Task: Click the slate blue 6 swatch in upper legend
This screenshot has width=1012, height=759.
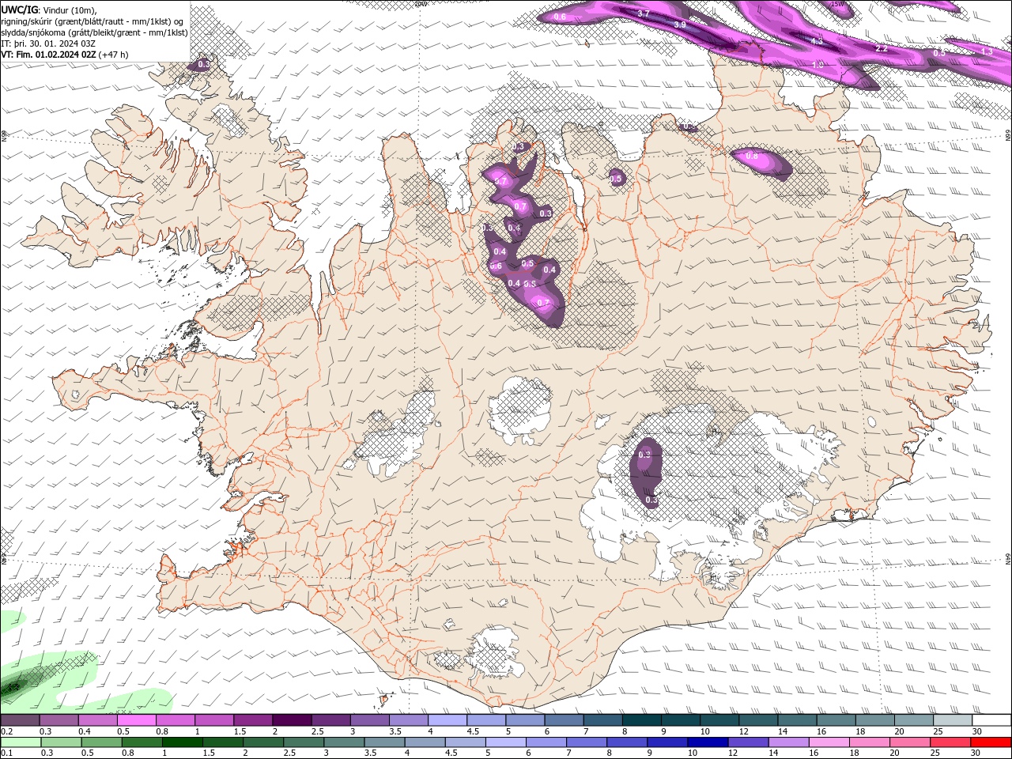Action: (x=565, y=720)
